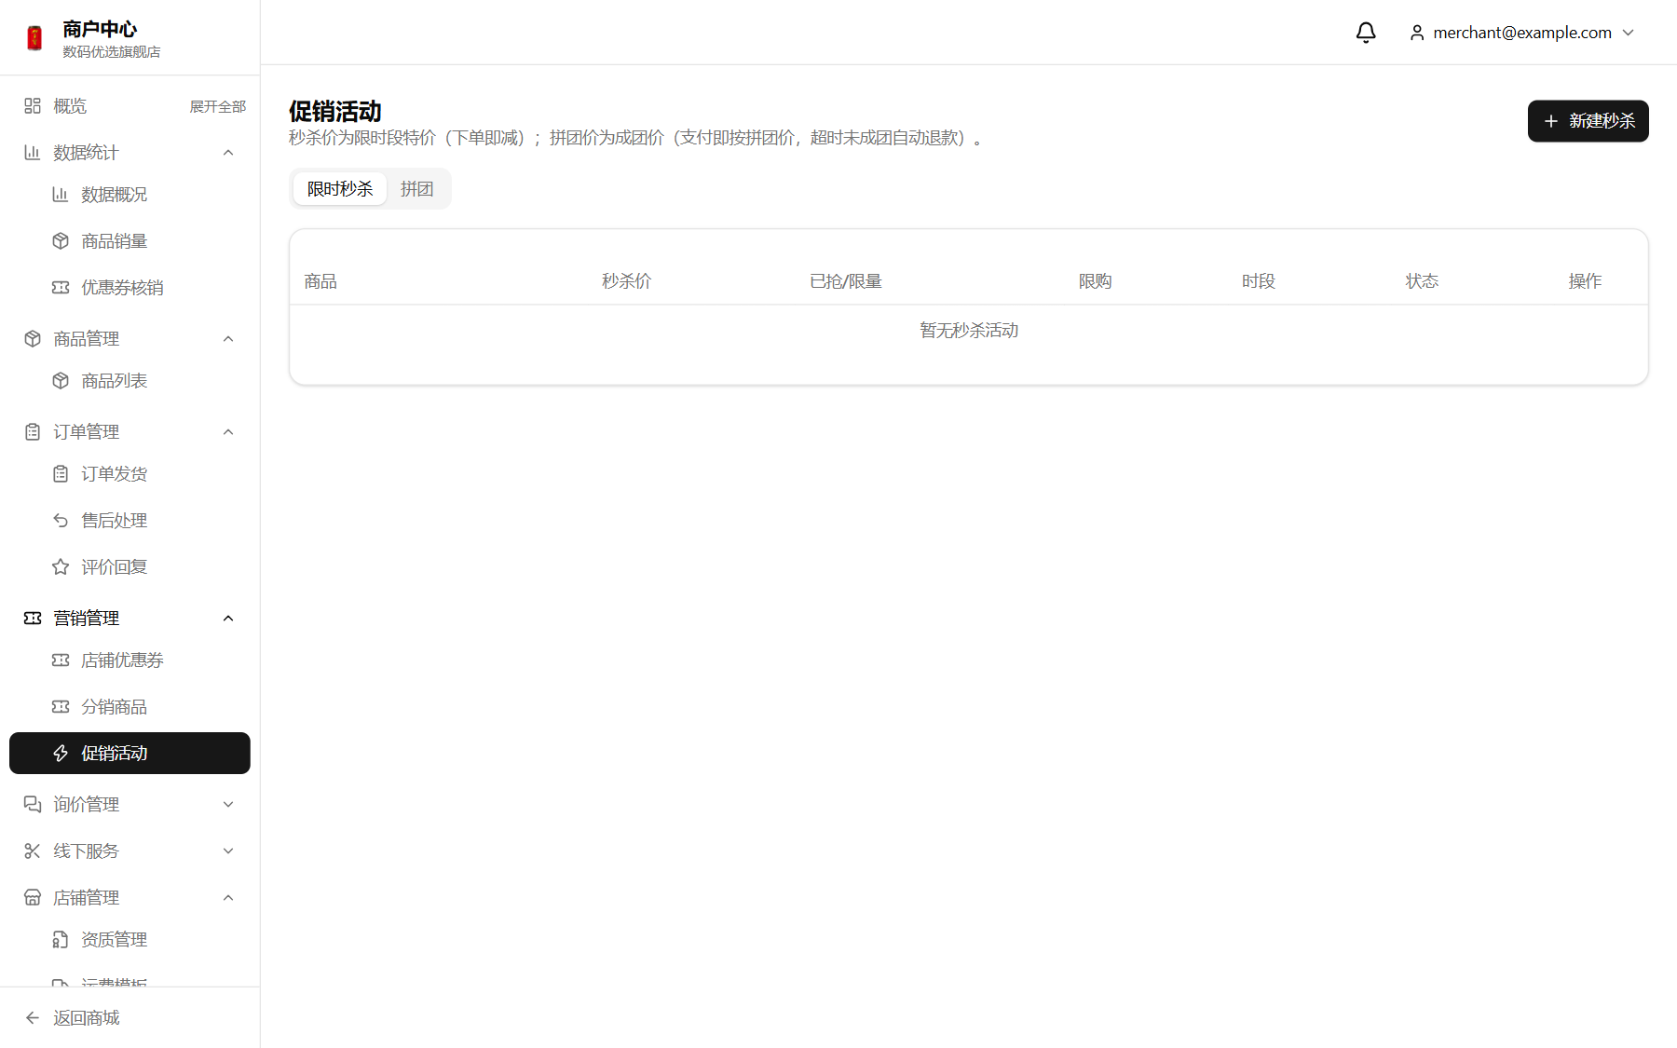The image size is (1677, 1048).
Task: Collapse the 营销管理 section chevron
Action: pos(228,619)
